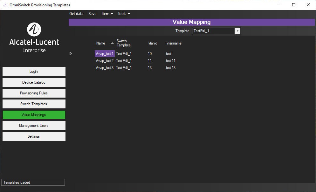Open the Item menu
The image size is (316, 192).
point(107,14)
